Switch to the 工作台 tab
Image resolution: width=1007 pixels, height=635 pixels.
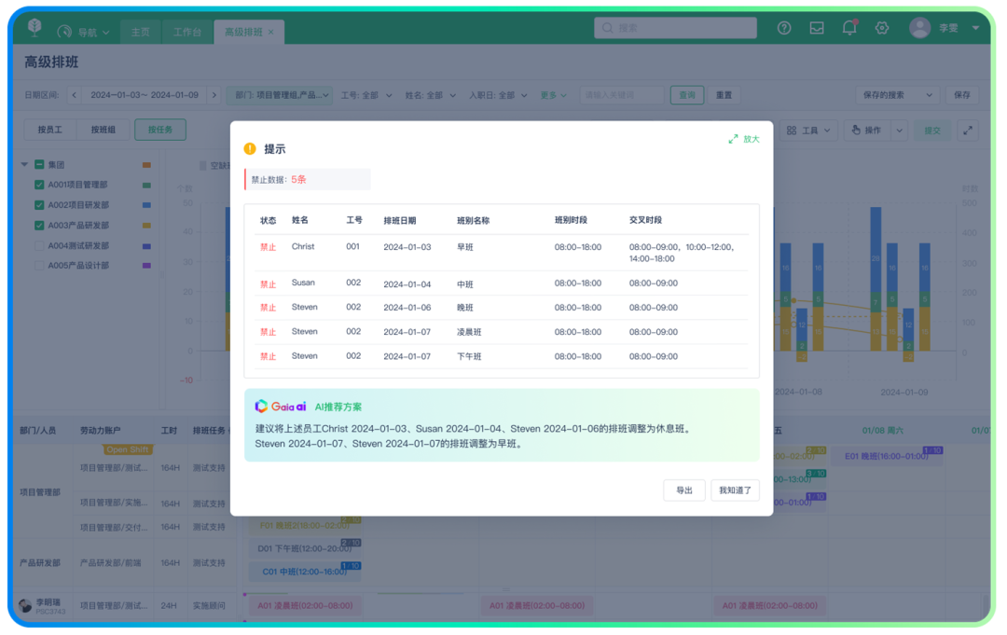[x=186, y=32]
